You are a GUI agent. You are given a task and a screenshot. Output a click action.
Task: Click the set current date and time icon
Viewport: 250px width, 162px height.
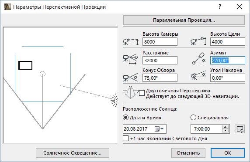click(240, 129)
